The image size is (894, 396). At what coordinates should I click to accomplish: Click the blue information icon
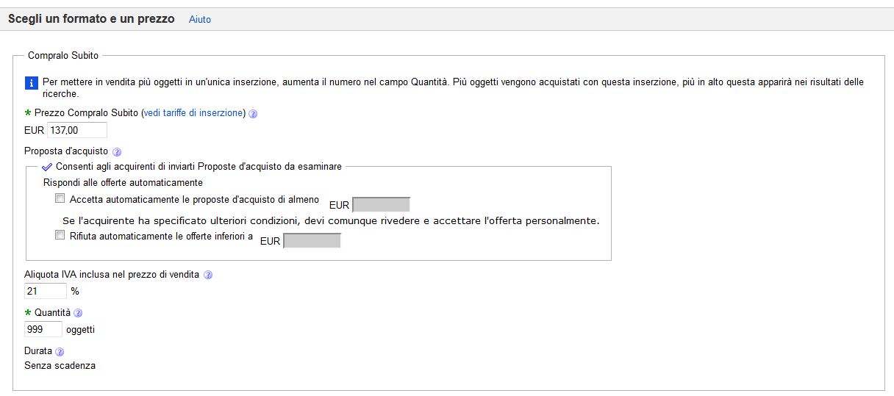click(30, 83)
